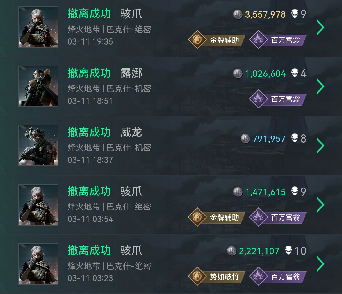
Task: Click the coin icon beside 791,957
Action: pyautogui.click(x=245, y=138)
